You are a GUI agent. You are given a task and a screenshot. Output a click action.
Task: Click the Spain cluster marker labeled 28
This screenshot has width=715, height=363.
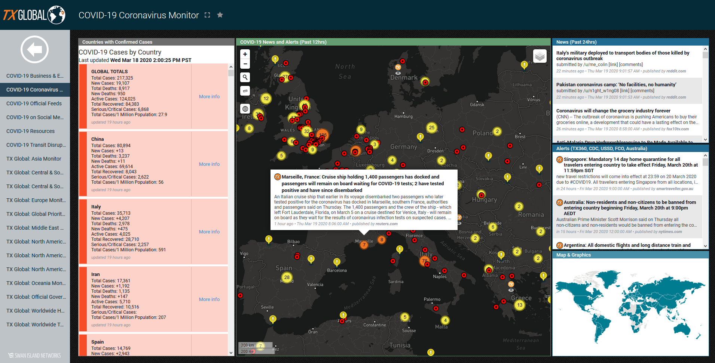[x=287, y=277]
